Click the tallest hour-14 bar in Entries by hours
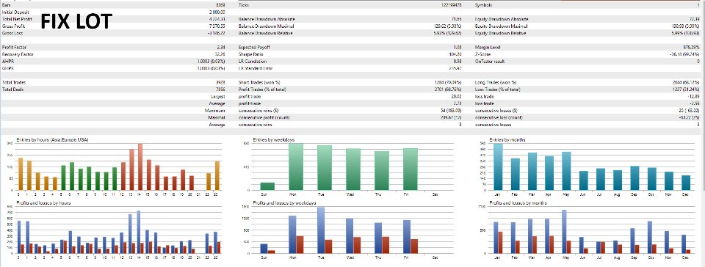 click(140, 167)
